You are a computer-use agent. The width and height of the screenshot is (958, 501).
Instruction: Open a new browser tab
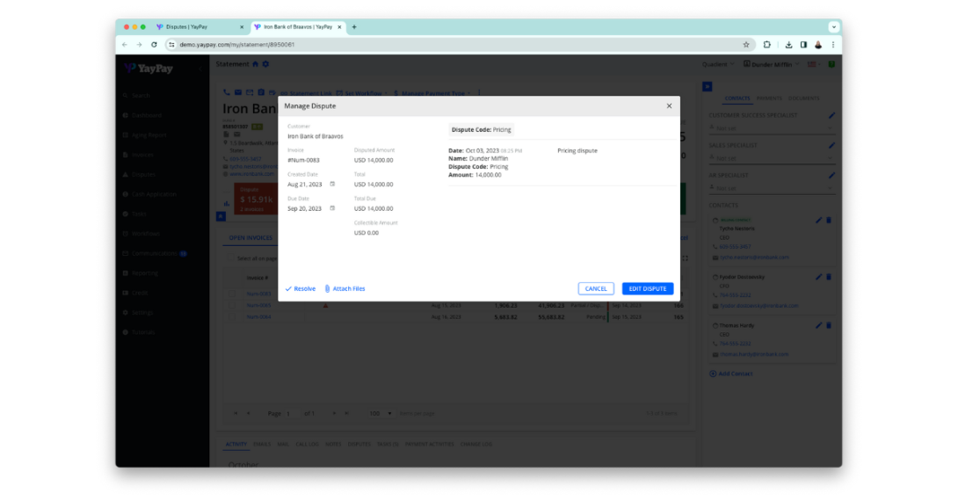click(354, 27)
